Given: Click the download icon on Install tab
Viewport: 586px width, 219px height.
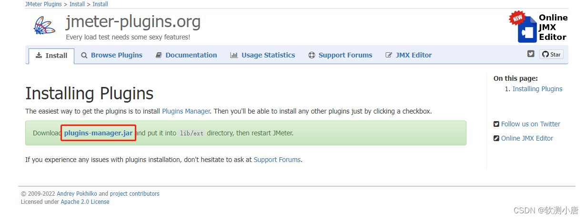Looking at the screenshot, I should coord(39,55).
